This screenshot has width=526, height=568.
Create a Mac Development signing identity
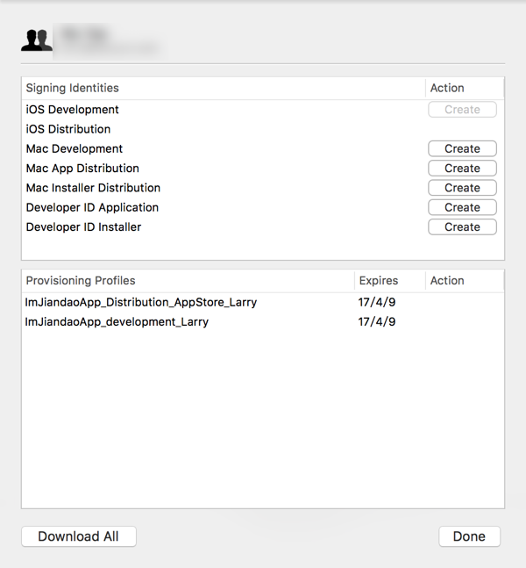point(462,149)
